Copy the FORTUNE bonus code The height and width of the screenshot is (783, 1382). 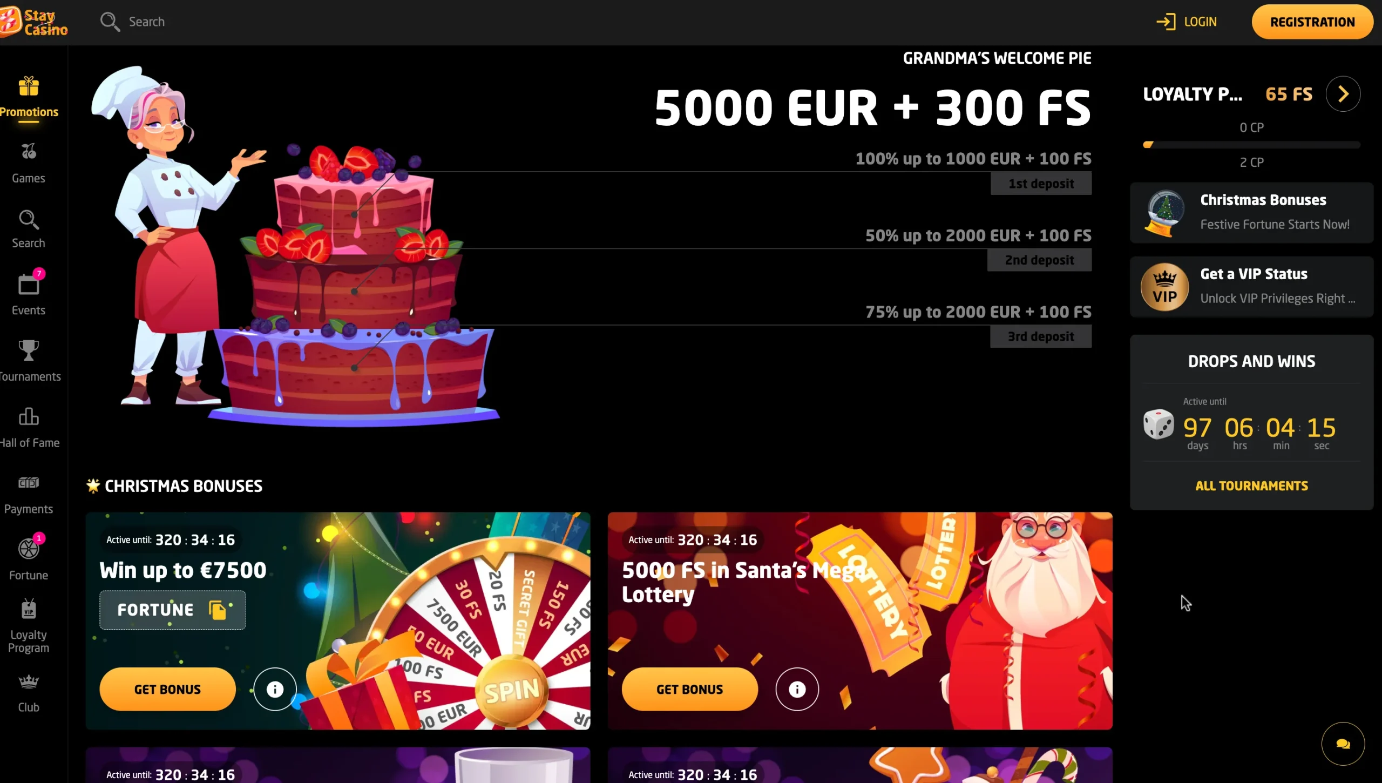[x=218, y=610]
